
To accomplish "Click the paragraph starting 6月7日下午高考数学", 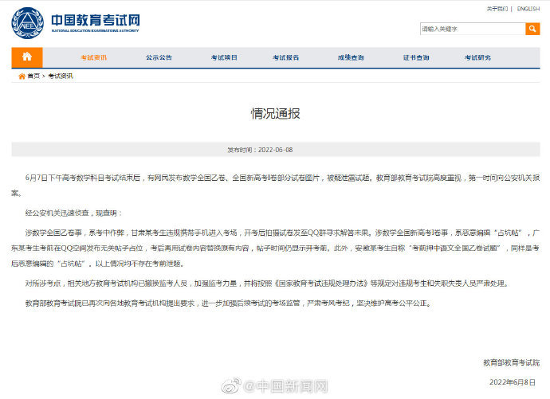I will (x=275, y=186).
